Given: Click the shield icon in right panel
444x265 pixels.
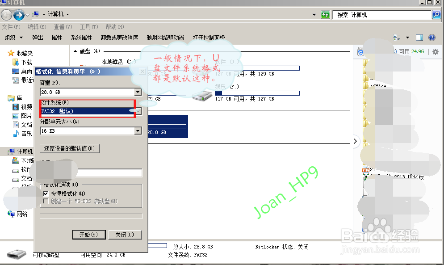Looking at the screenshot, I should (x=360, y=51).
